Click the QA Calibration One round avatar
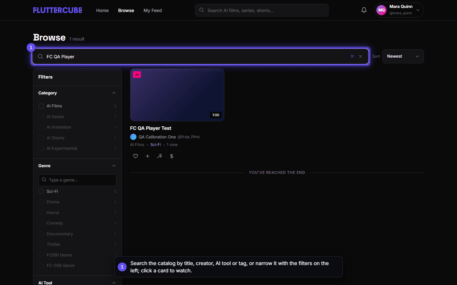 pos(133,137)
